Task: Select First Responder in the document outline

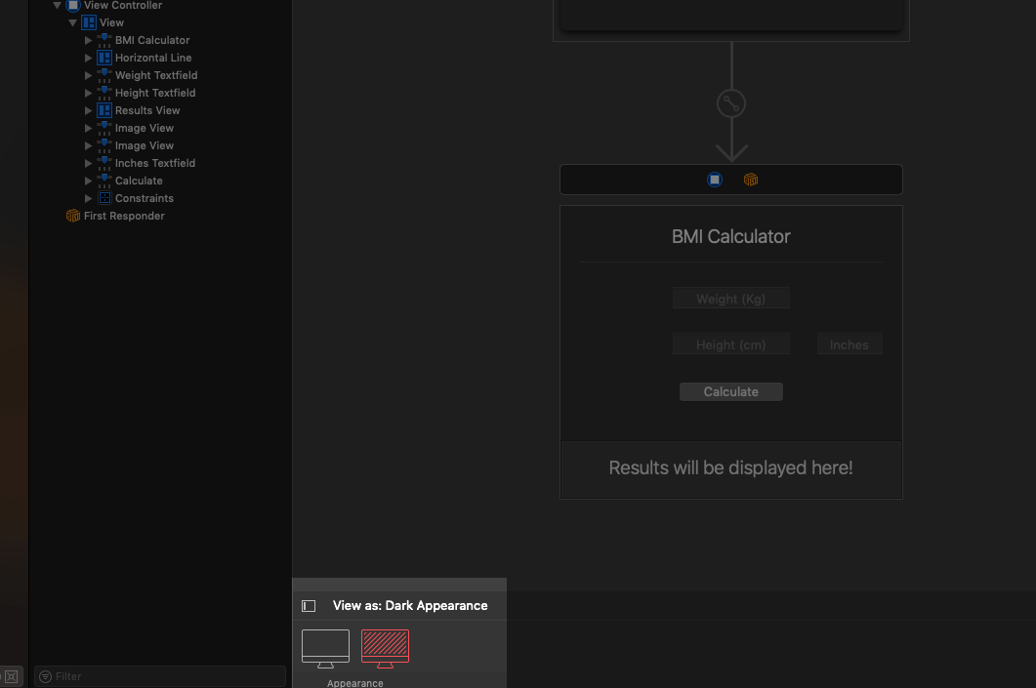Action: point(124,216)
